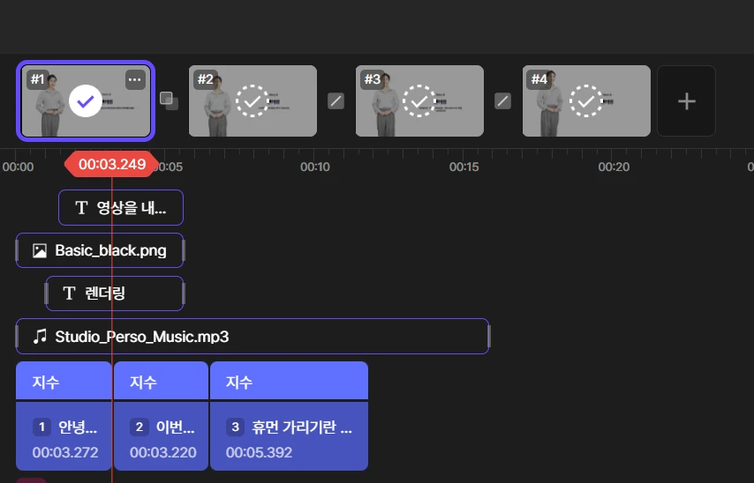
Task: Toggle the dashed checkmark on scene #2
Action: [253, 101]
